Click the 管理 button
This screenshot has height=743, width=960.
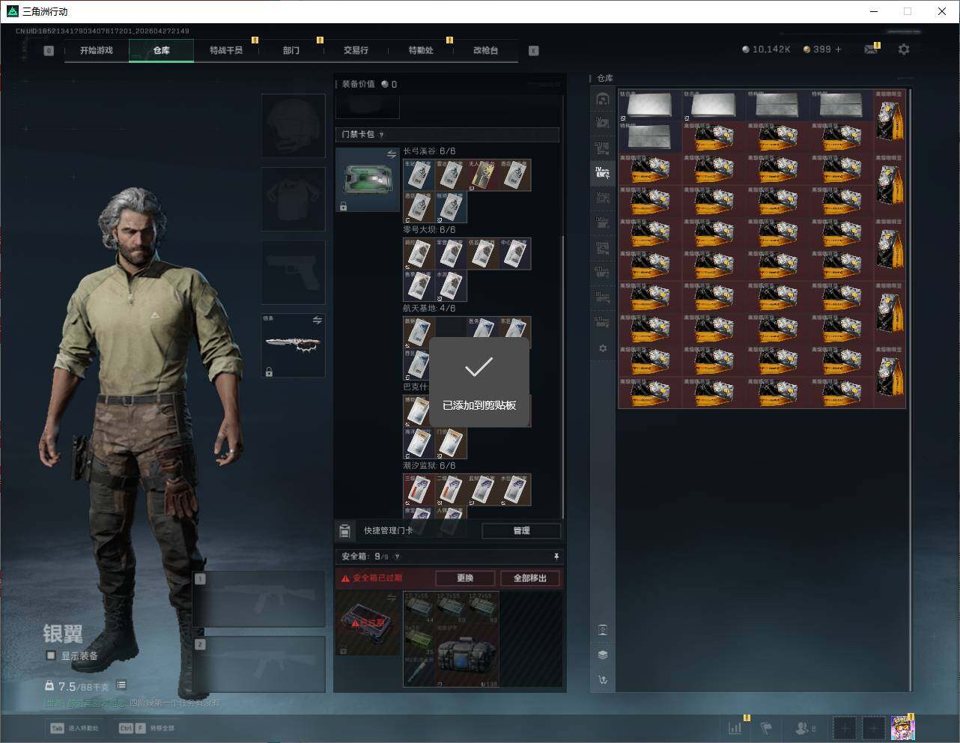(x=521, y=531)
